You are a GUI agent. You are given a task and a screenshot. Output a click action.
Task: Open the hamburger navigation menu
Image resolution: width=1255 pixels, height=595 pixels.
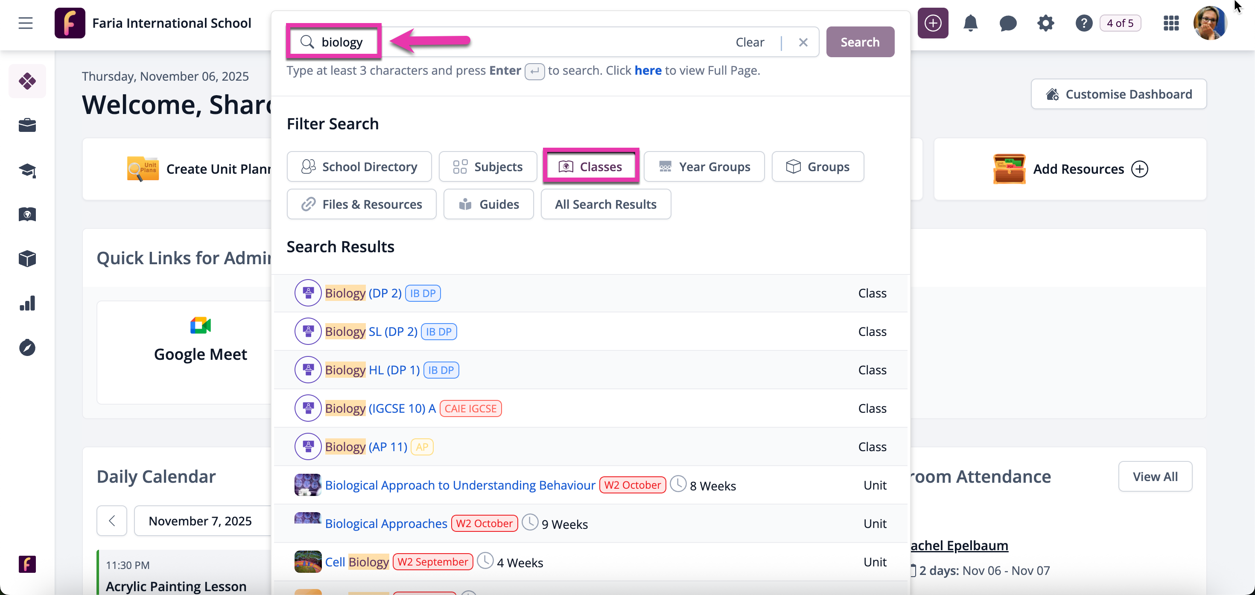pos(25,23)
